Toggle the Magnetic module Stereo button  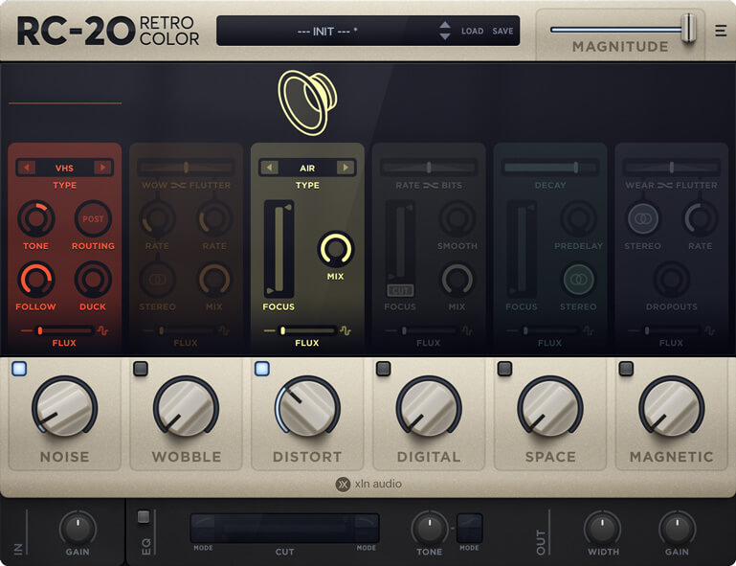click(643, 218)
